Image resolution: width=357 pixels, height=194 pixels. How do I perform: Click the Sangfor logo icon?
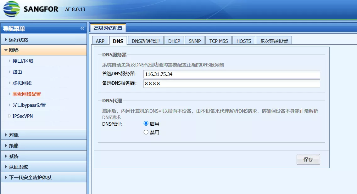[x=11, y=9]
